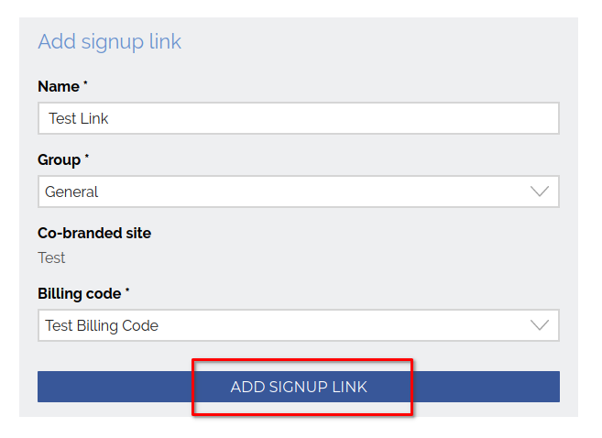Click the Group field label

(x=60, y=159)
